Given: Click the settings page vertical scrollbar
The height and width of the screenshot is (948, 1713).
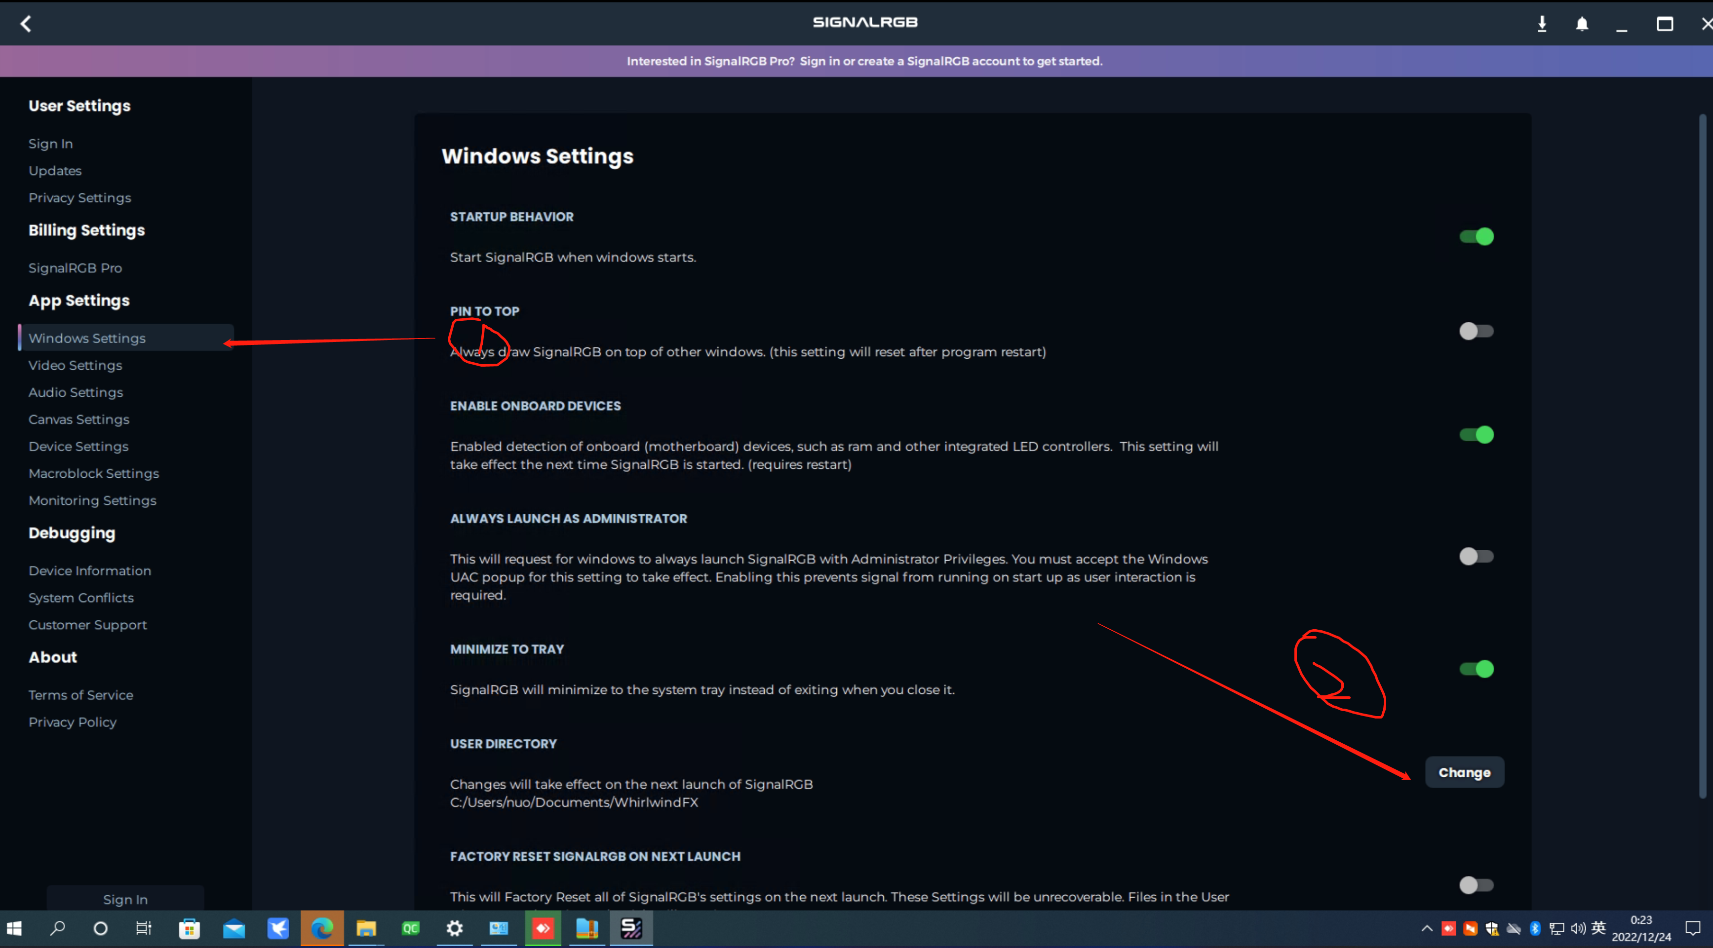Looking at the screenshot, I should [1702, 456].
